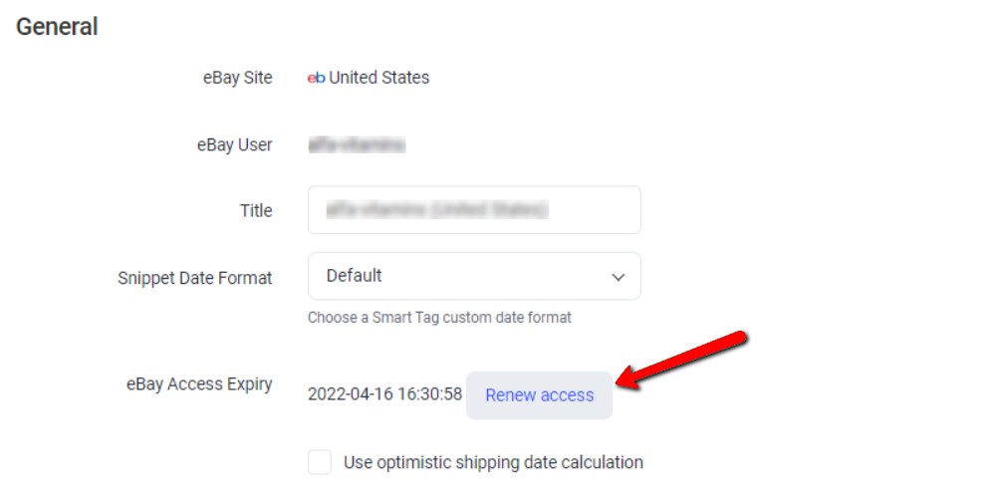Click the eBay logo beside United States

pyautogui.click(x=317, y=79)
